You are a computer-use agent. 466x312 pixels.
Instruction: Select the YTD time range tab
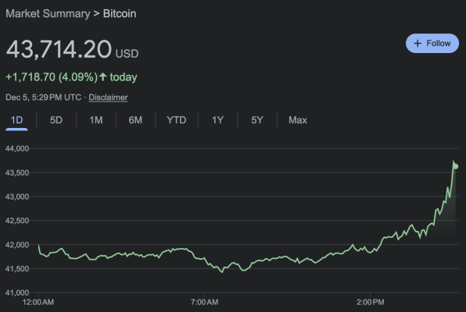(x=177, y=120)
